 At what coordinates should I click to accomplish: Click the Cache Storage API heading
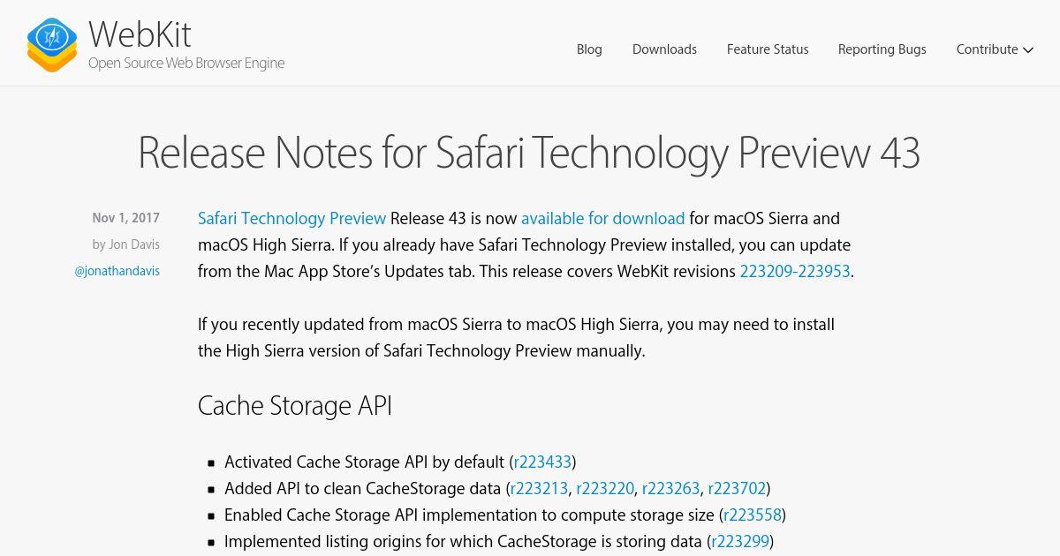pos(295,405)
